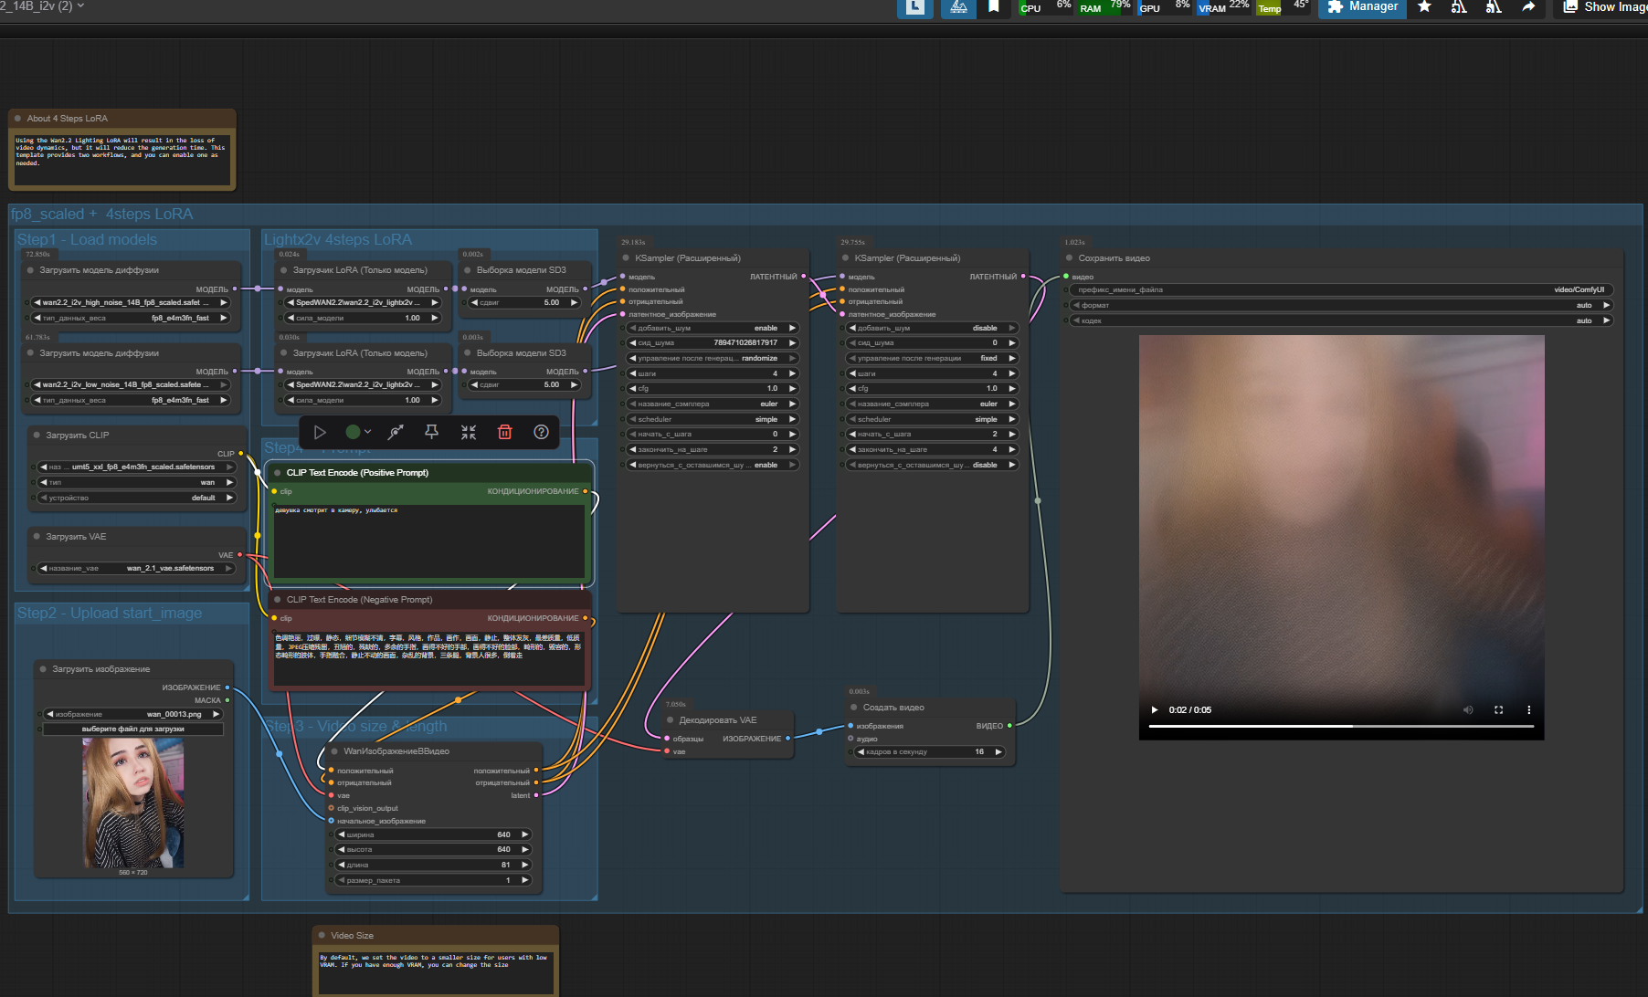
Task: Run the selected node with the play icon
Action: click(x=320, y=432)
